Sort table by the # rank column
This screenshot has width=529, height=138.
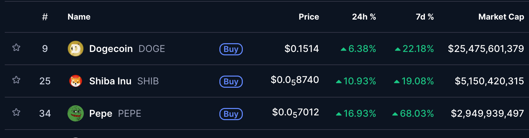[x=45, y=17]
